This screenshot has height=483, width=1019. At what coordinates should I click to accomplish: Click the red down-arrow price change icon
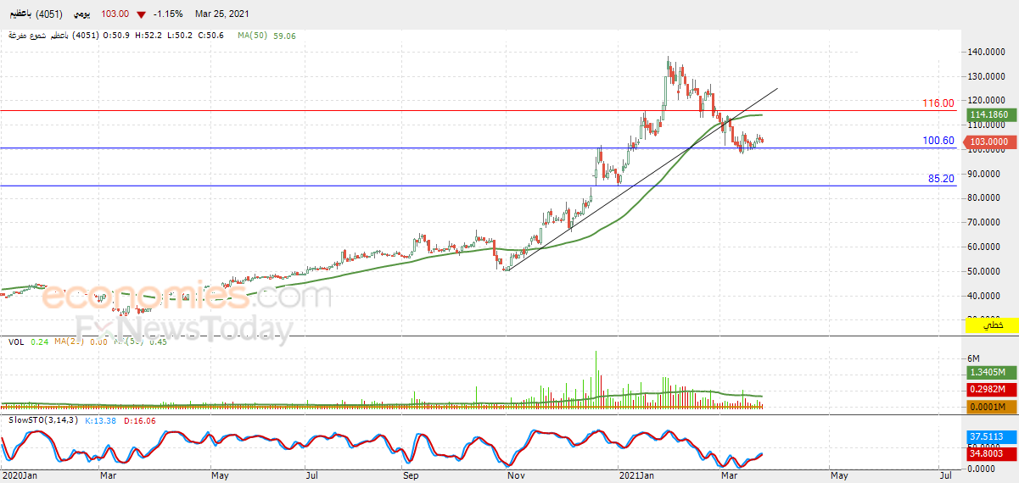[x=141, y=14]
